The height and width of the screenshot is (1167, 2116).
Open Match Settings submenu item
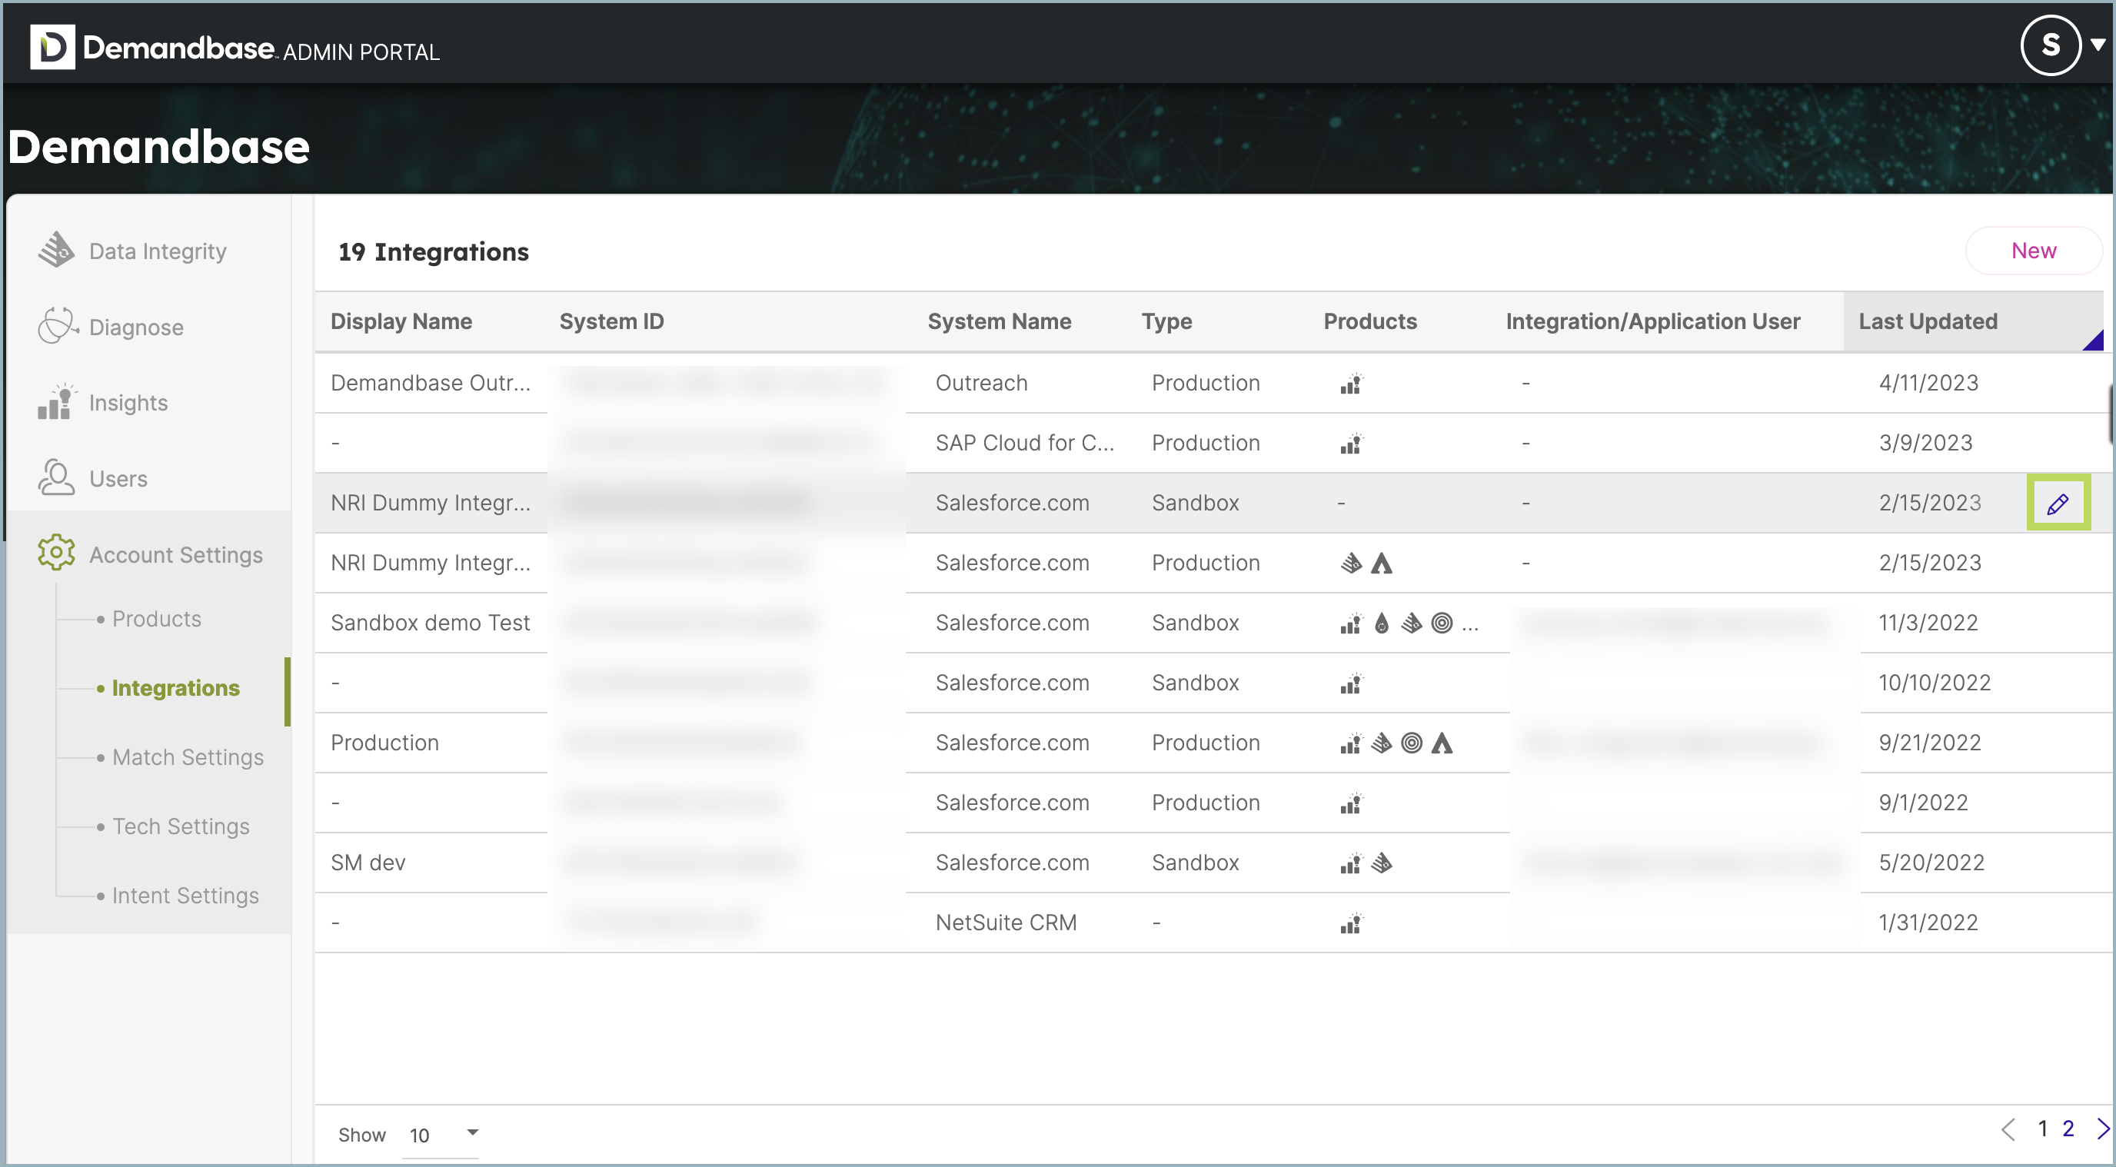(188, 757)
